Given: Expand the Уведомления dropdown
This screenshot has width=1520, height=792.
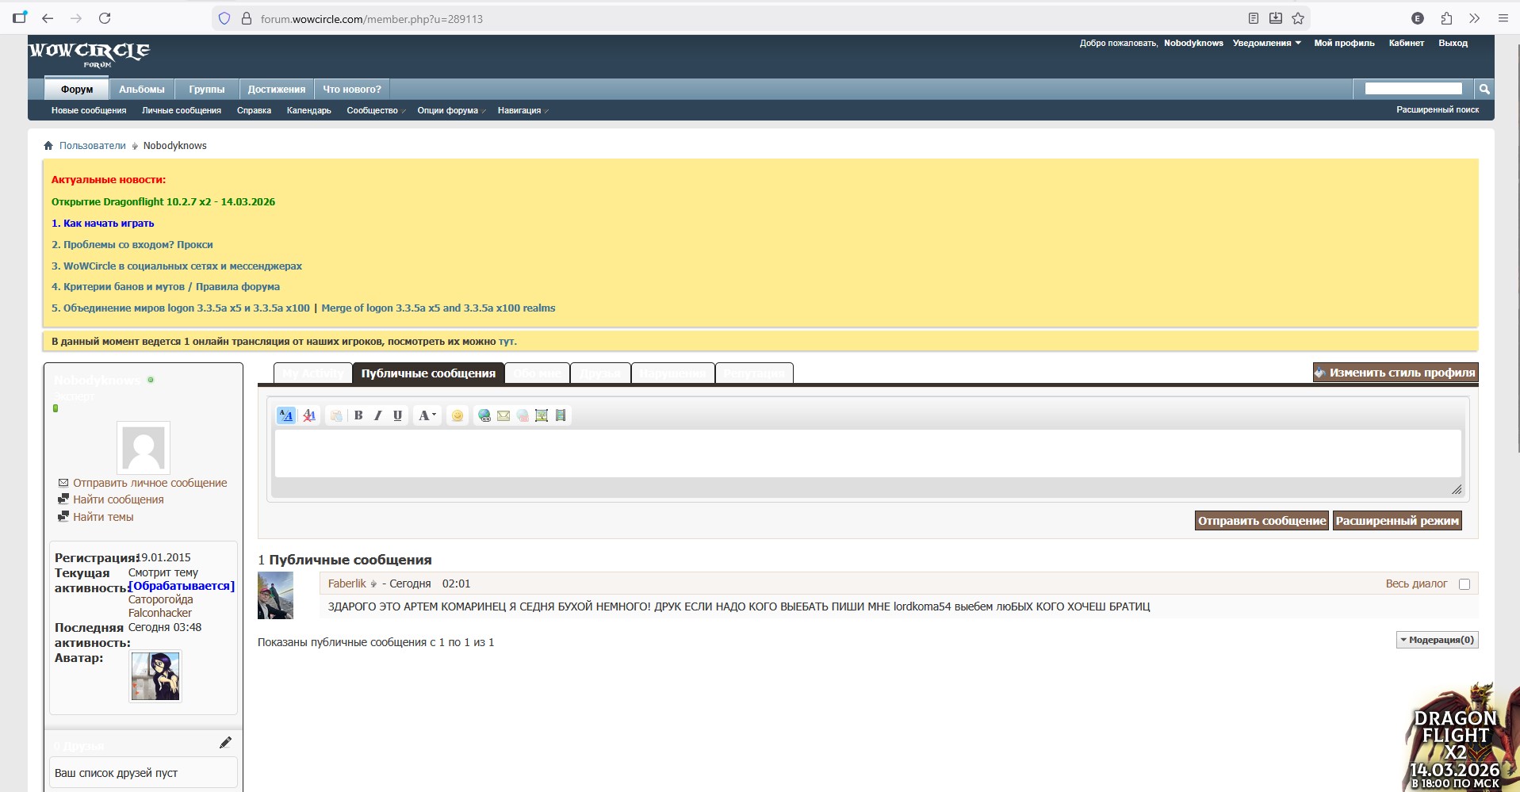Looking at the screenshot, I should click(1266, 43).
